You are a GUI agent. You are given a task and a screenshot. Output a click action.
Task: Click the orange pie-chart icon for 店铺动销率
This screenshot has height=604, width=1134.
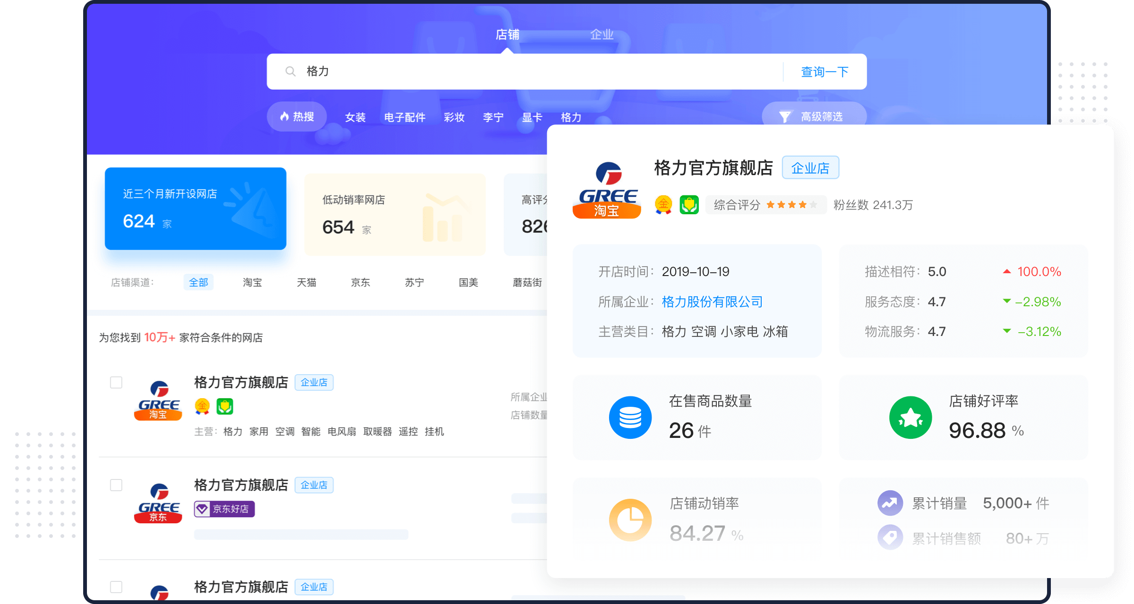click(631, 520)
